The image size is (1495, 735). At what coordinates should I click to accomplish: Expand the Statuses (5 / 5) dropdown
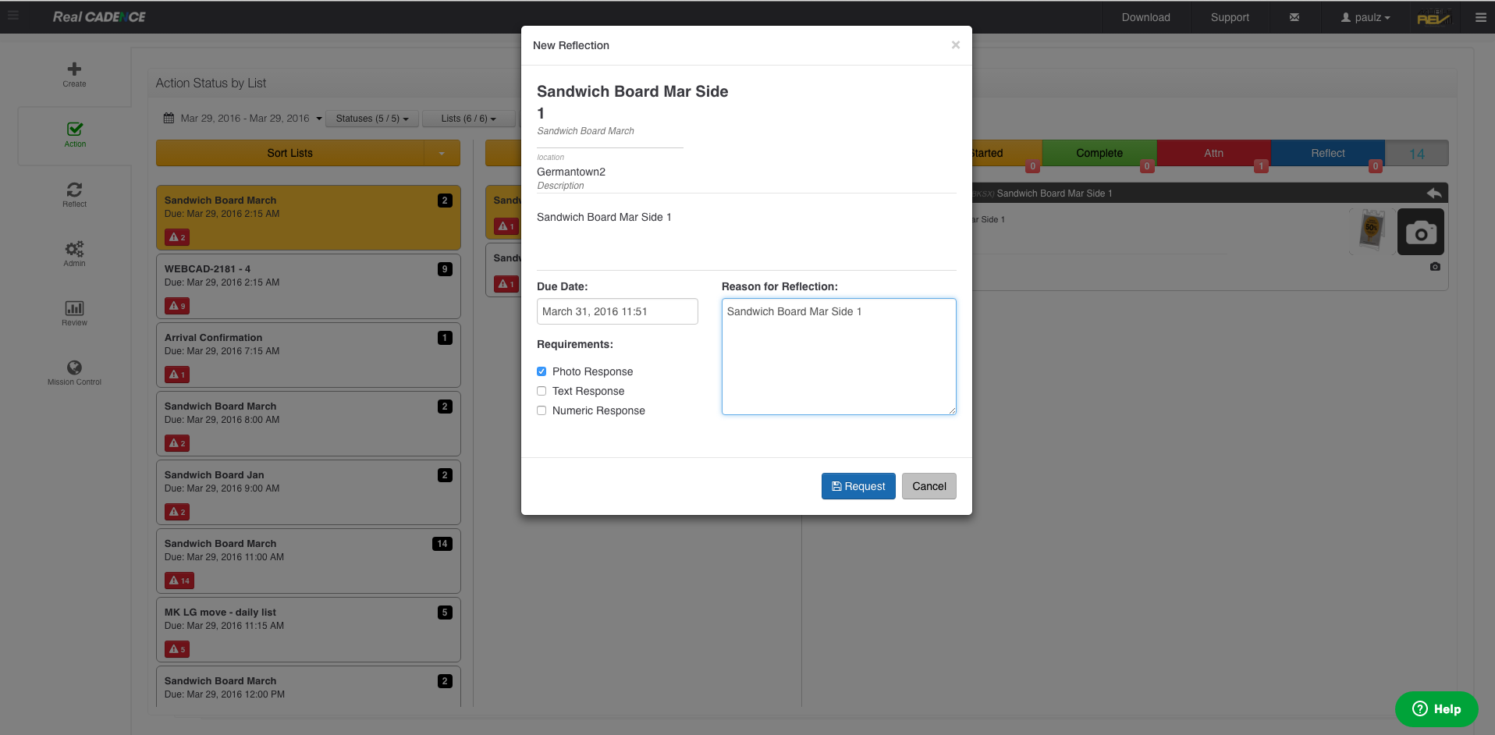coord(371,119)
